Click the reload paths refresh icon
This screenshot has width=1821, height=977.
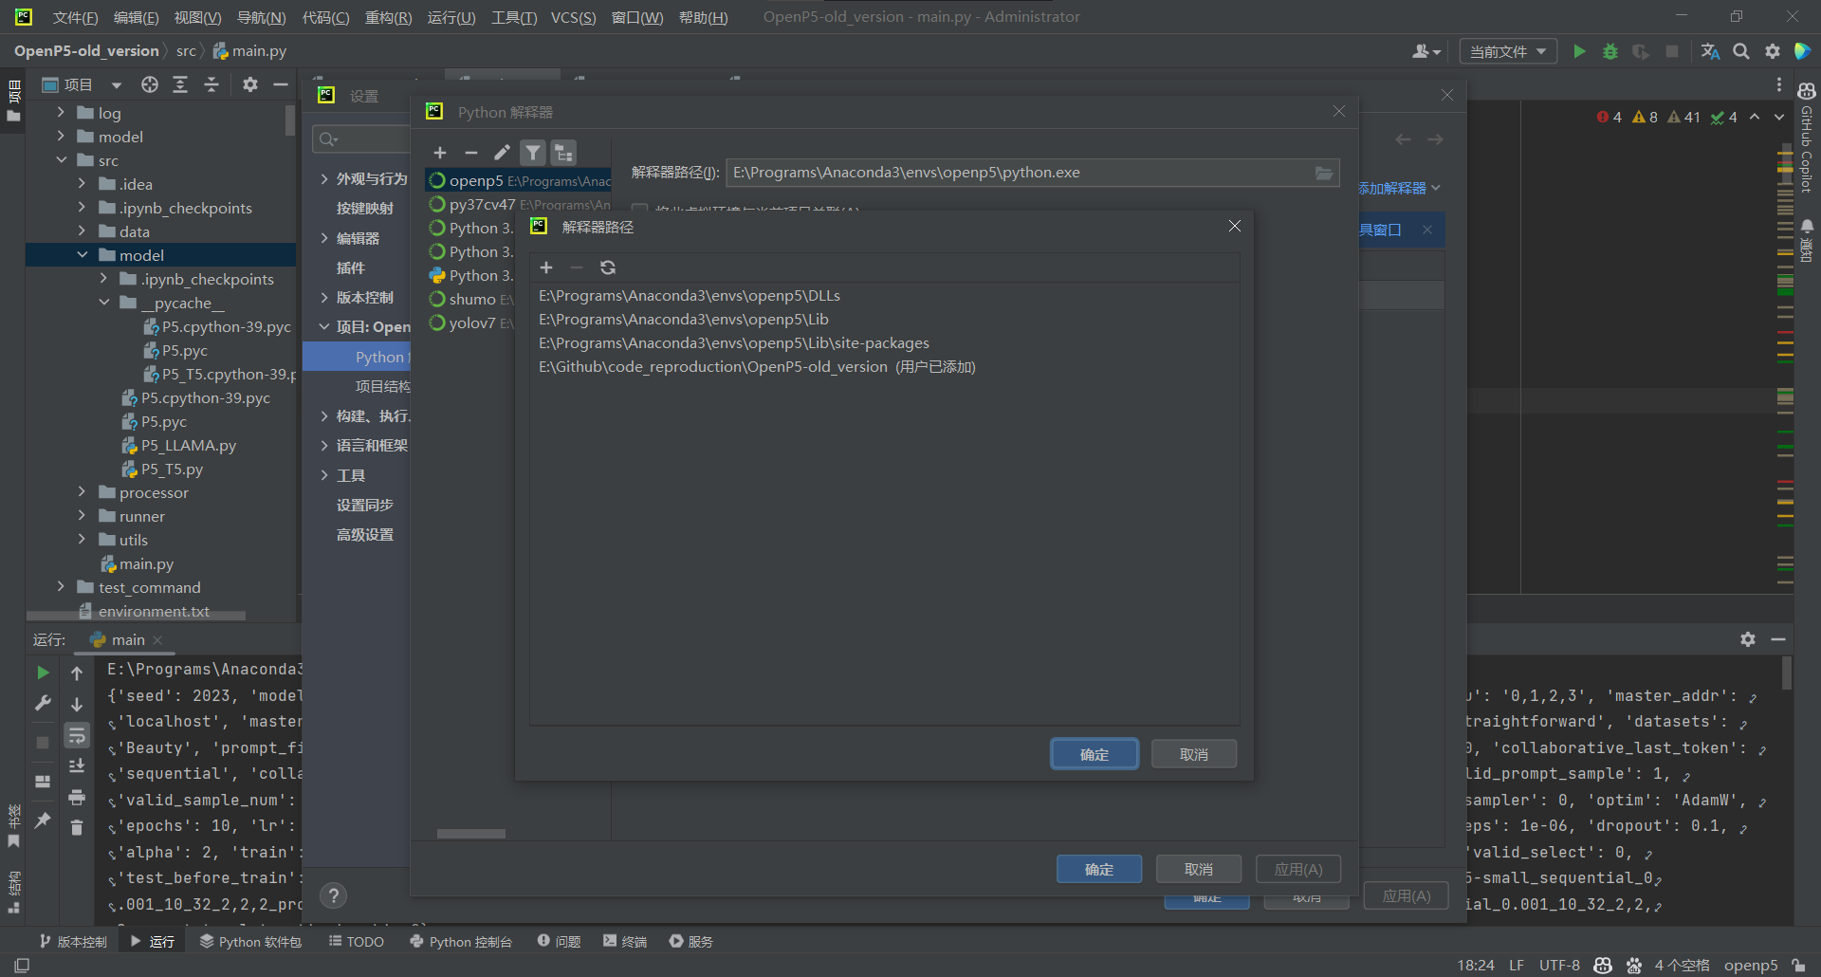tap(608, 267)
